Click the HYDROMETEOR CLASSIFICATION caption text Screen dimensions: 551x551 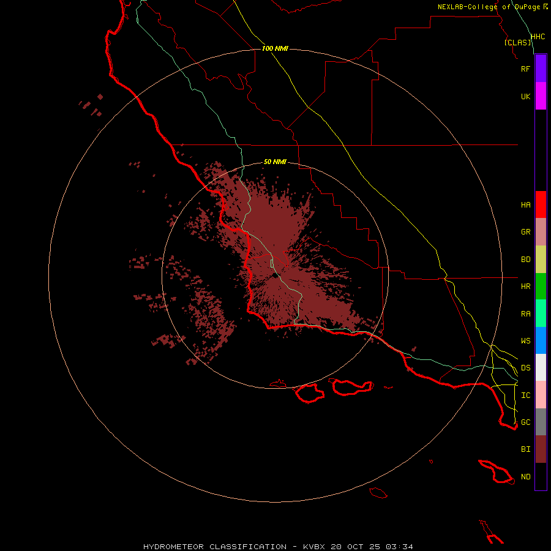click(215, 547)
